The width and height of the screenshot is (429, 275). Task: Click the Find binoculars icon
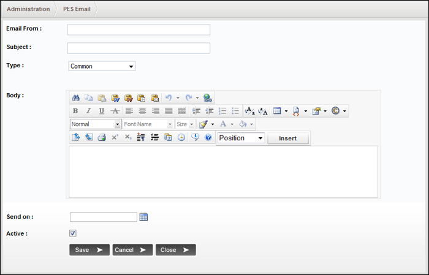pyautogui.click(x=76, y=98)
